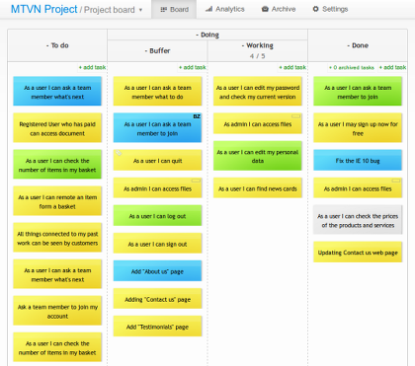Viewport: 415px width, 366px height.
Task: Collapse the Doing column group
Action: tap(197, 35)
